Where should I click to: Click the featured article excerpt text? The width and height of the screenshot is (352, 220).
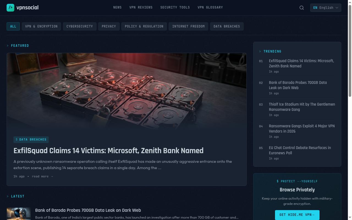(123, 164)
